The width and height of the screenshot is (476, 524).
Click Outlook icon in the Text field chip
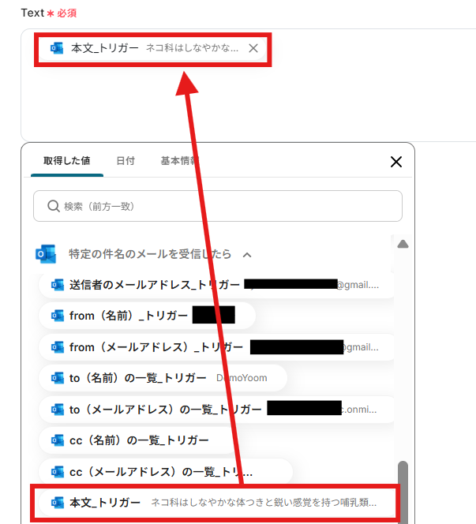click(x=57, y=48)
